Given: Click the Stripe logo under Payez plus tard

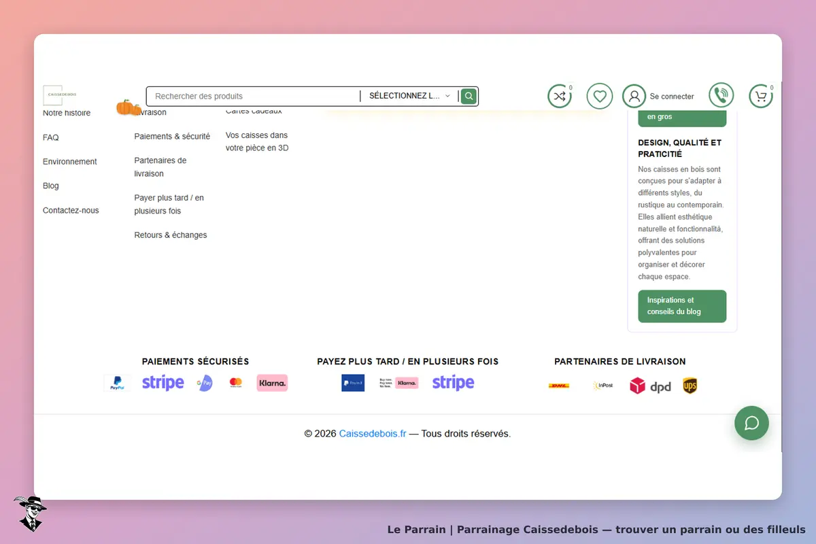Looking at the screenshot, I should pyautogui.click(x=454, y=383).
